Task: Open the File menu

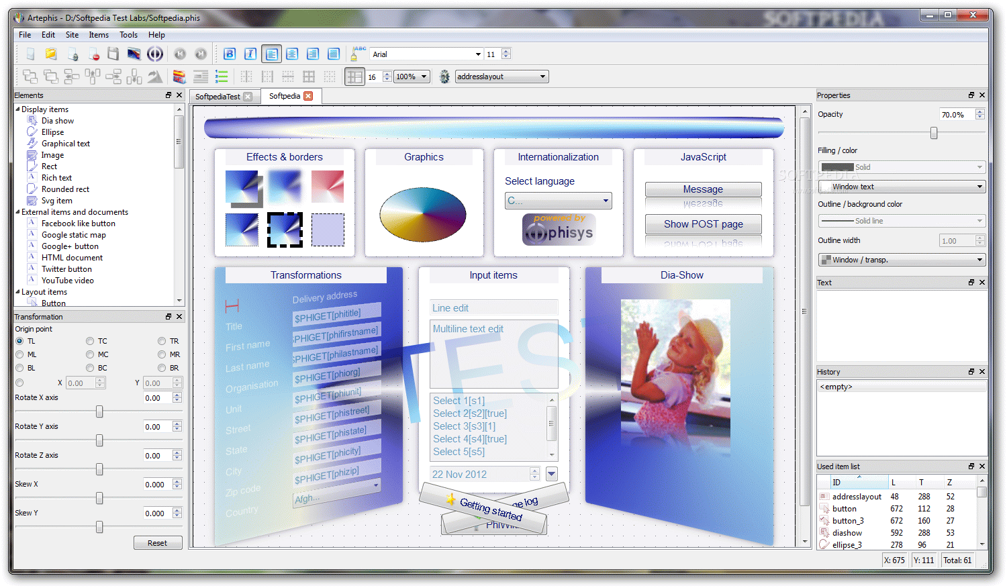Action: 25,35
